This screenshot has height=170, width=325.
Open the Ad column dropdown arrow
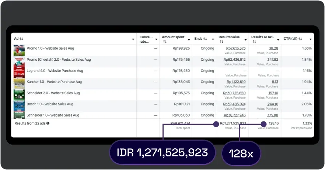pyautogui.click(x=133, y=39)
